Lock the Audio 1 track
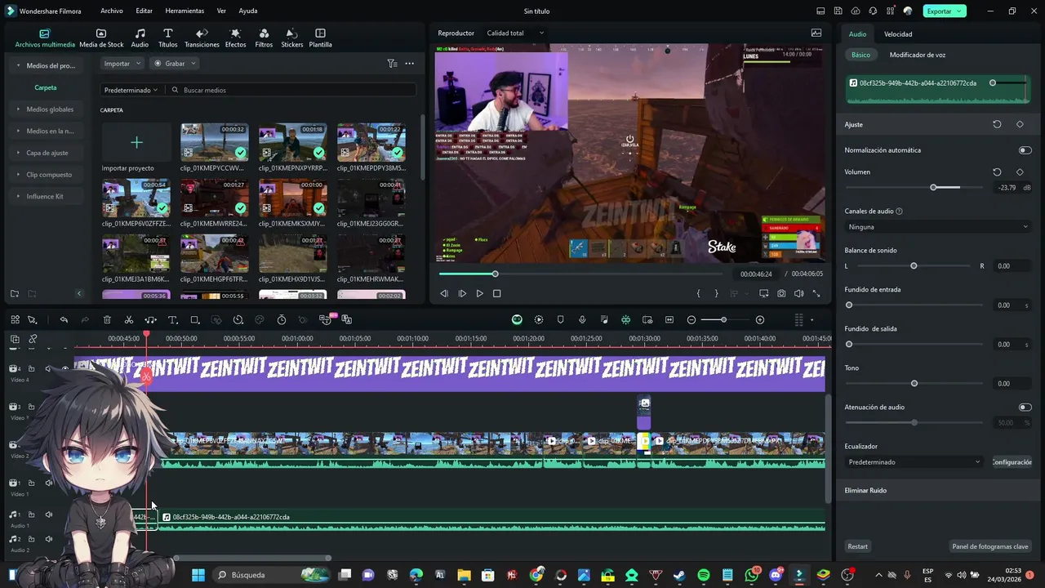Viewport: 1045px width, 588px height. (x=32, y=514)
